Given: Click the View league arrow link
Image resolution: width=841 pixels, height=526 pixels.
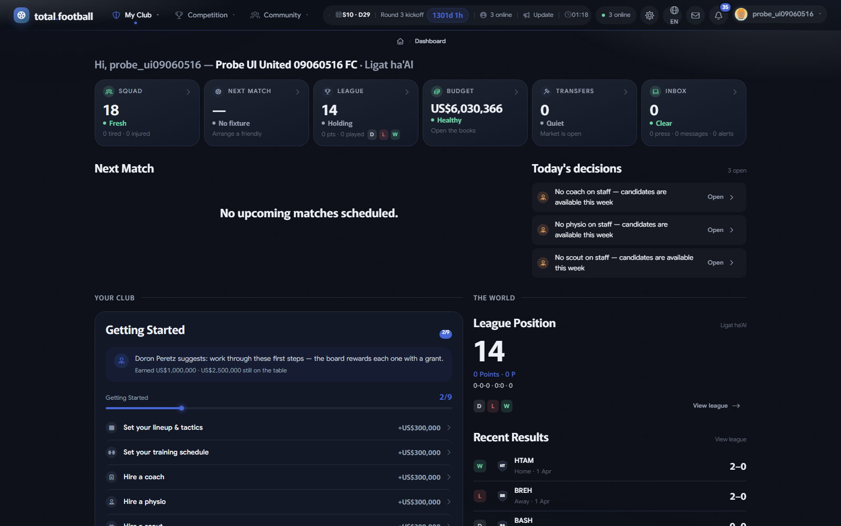Looking at the screenshot, I should pyautogui.click(x=716, y=406).
